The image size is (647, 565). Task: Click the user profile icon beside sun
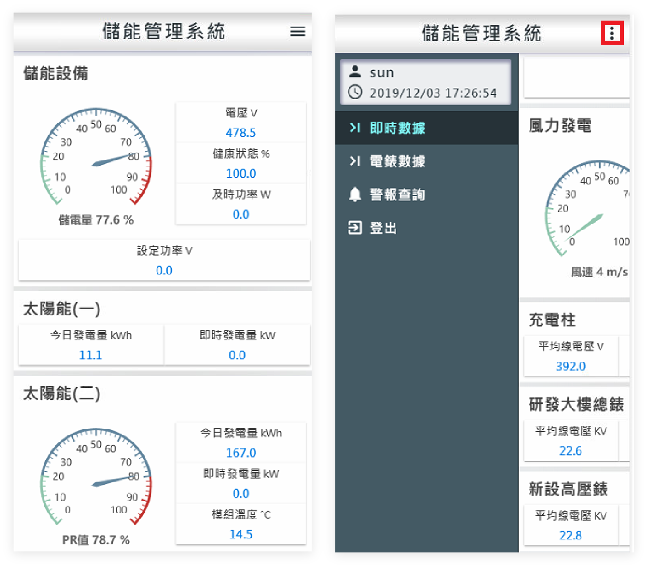(355, 72)
